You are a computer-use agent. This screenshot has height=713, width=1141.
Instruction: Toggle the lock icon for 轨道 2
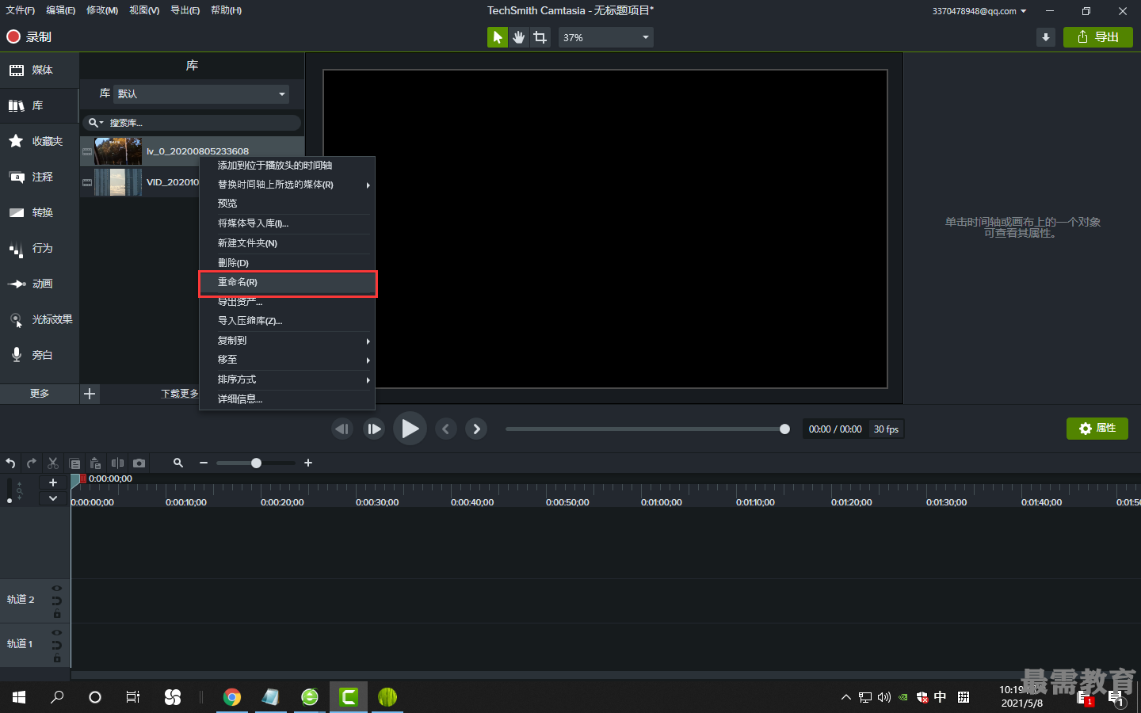point(57,614)
